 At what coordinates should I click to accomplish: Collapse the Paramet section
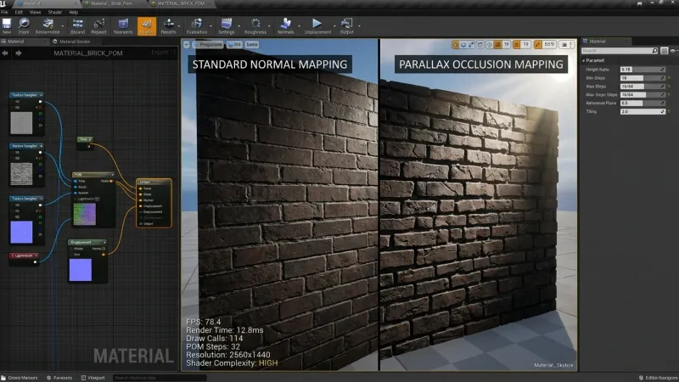click(584, 60)
